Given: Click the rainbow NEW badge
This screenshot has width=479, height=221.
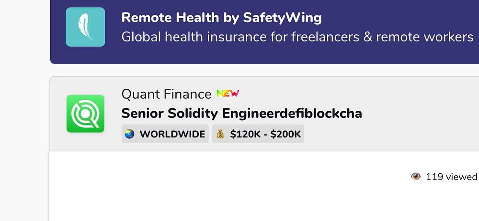Looking at the screenshot, I should (x=228, y=94).
